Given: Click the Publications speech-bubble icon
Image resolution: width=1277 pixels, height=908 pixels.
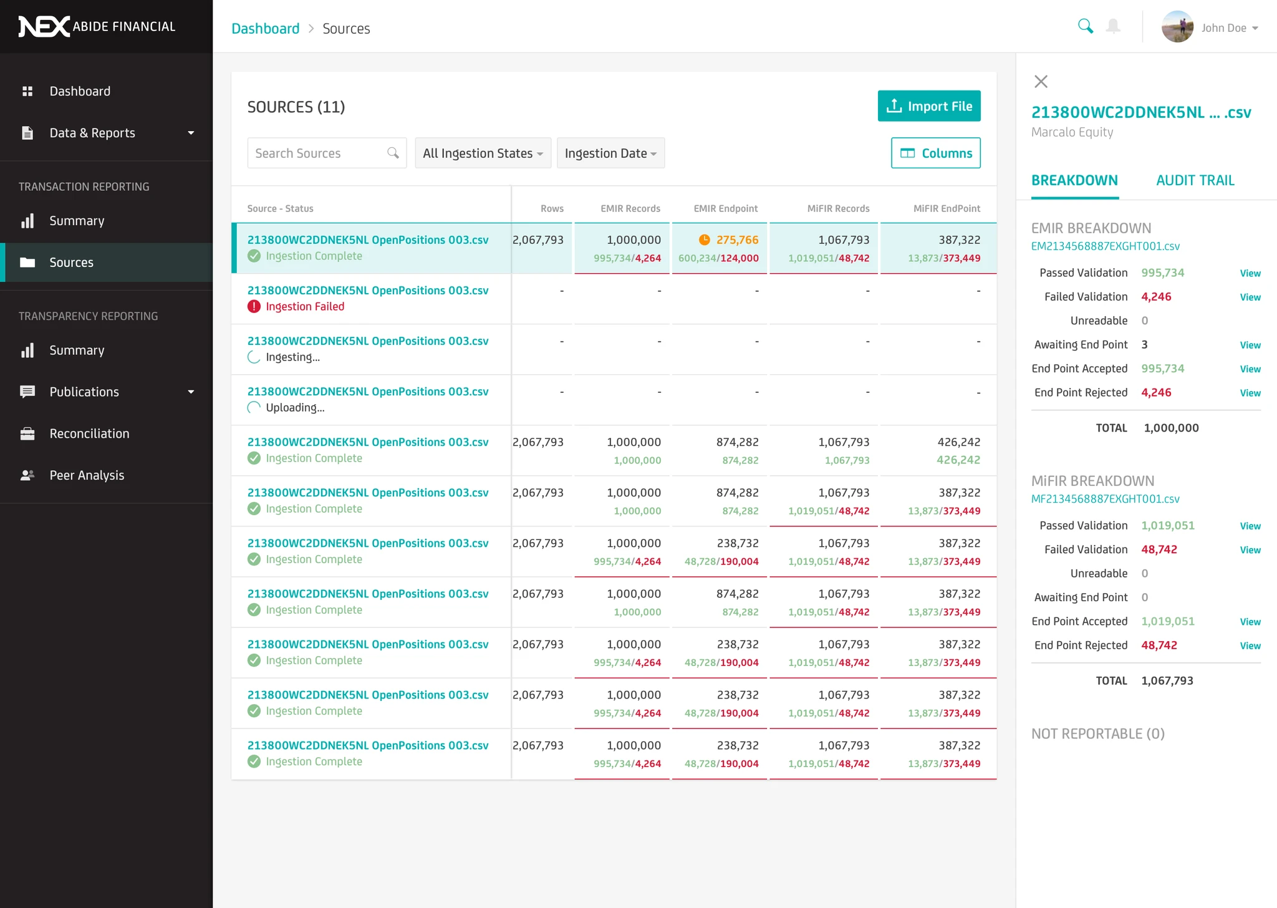Looking at the screenshot, I should tap(28, 392).
